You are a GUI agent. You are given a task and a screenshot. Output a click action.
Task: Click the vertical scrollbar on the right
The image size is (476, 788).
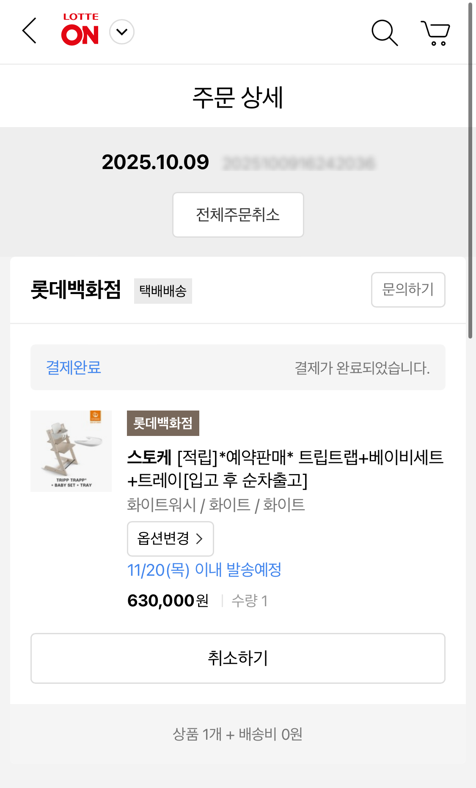click(x=470, y=169)
